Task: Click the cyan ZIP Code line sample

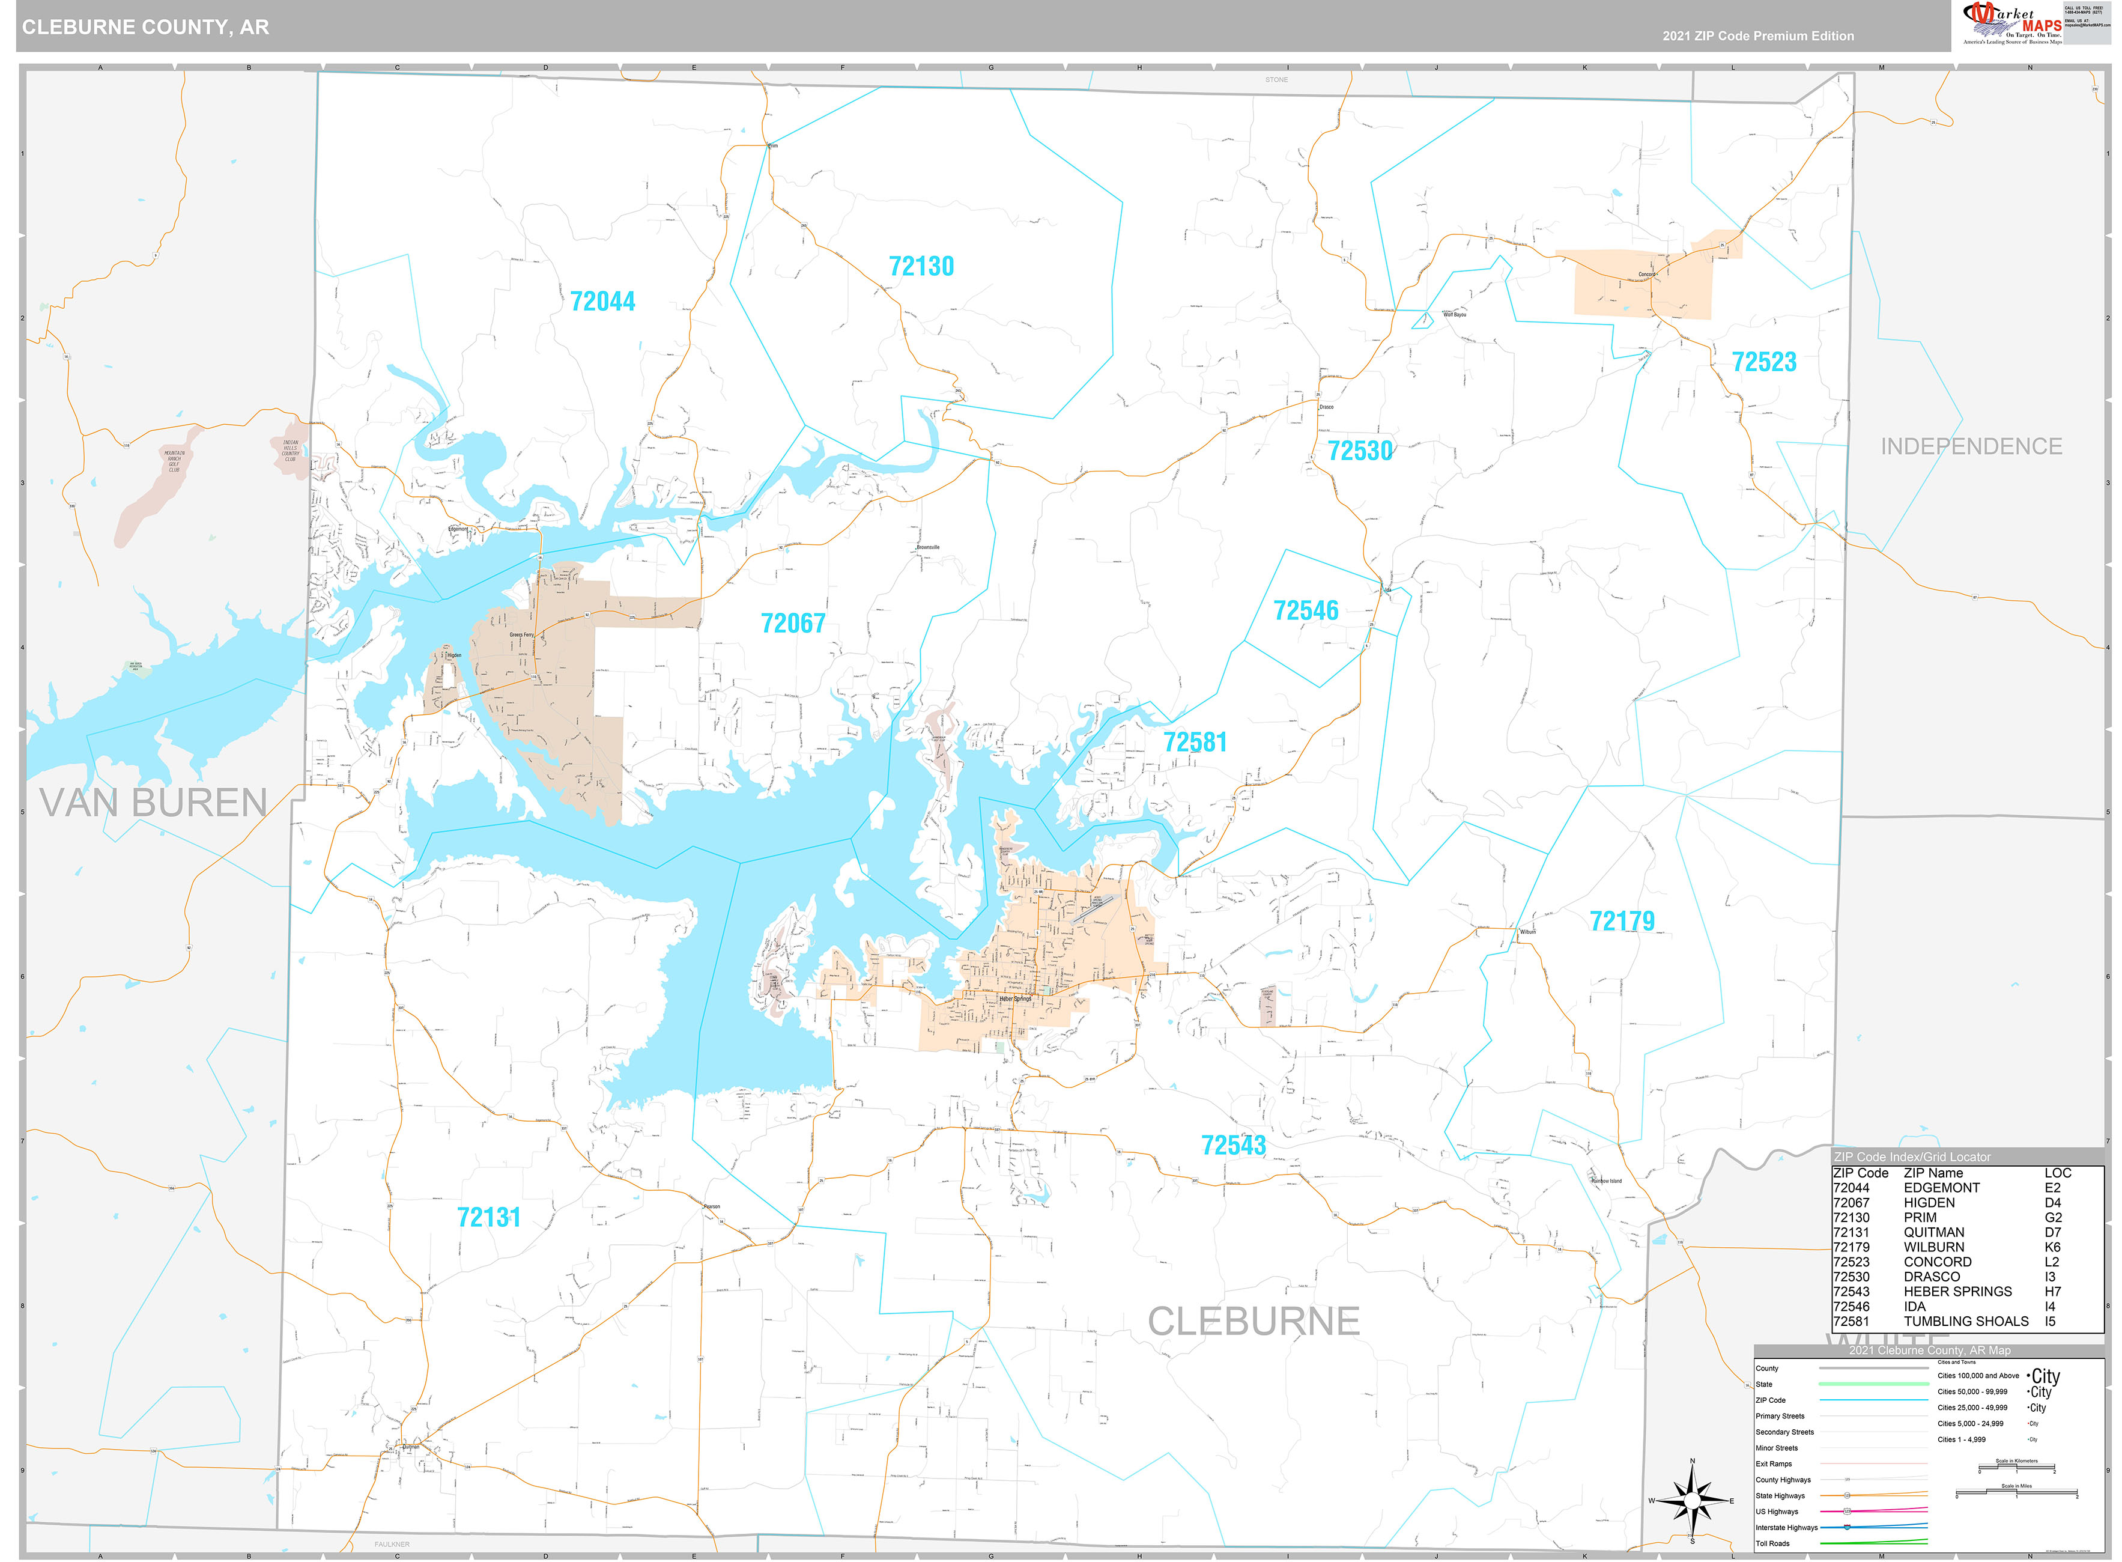Action: click(x=1873, y=1400)
